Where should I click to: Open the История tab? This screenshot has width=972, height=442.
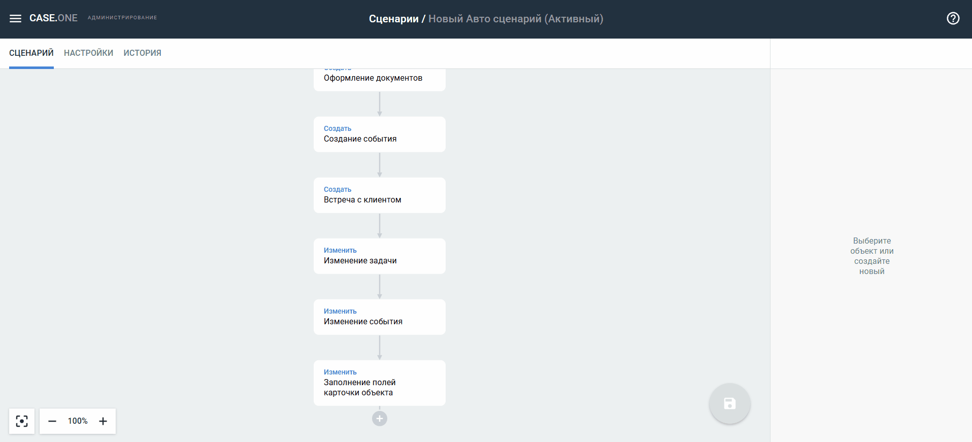[x=143, y=53]
